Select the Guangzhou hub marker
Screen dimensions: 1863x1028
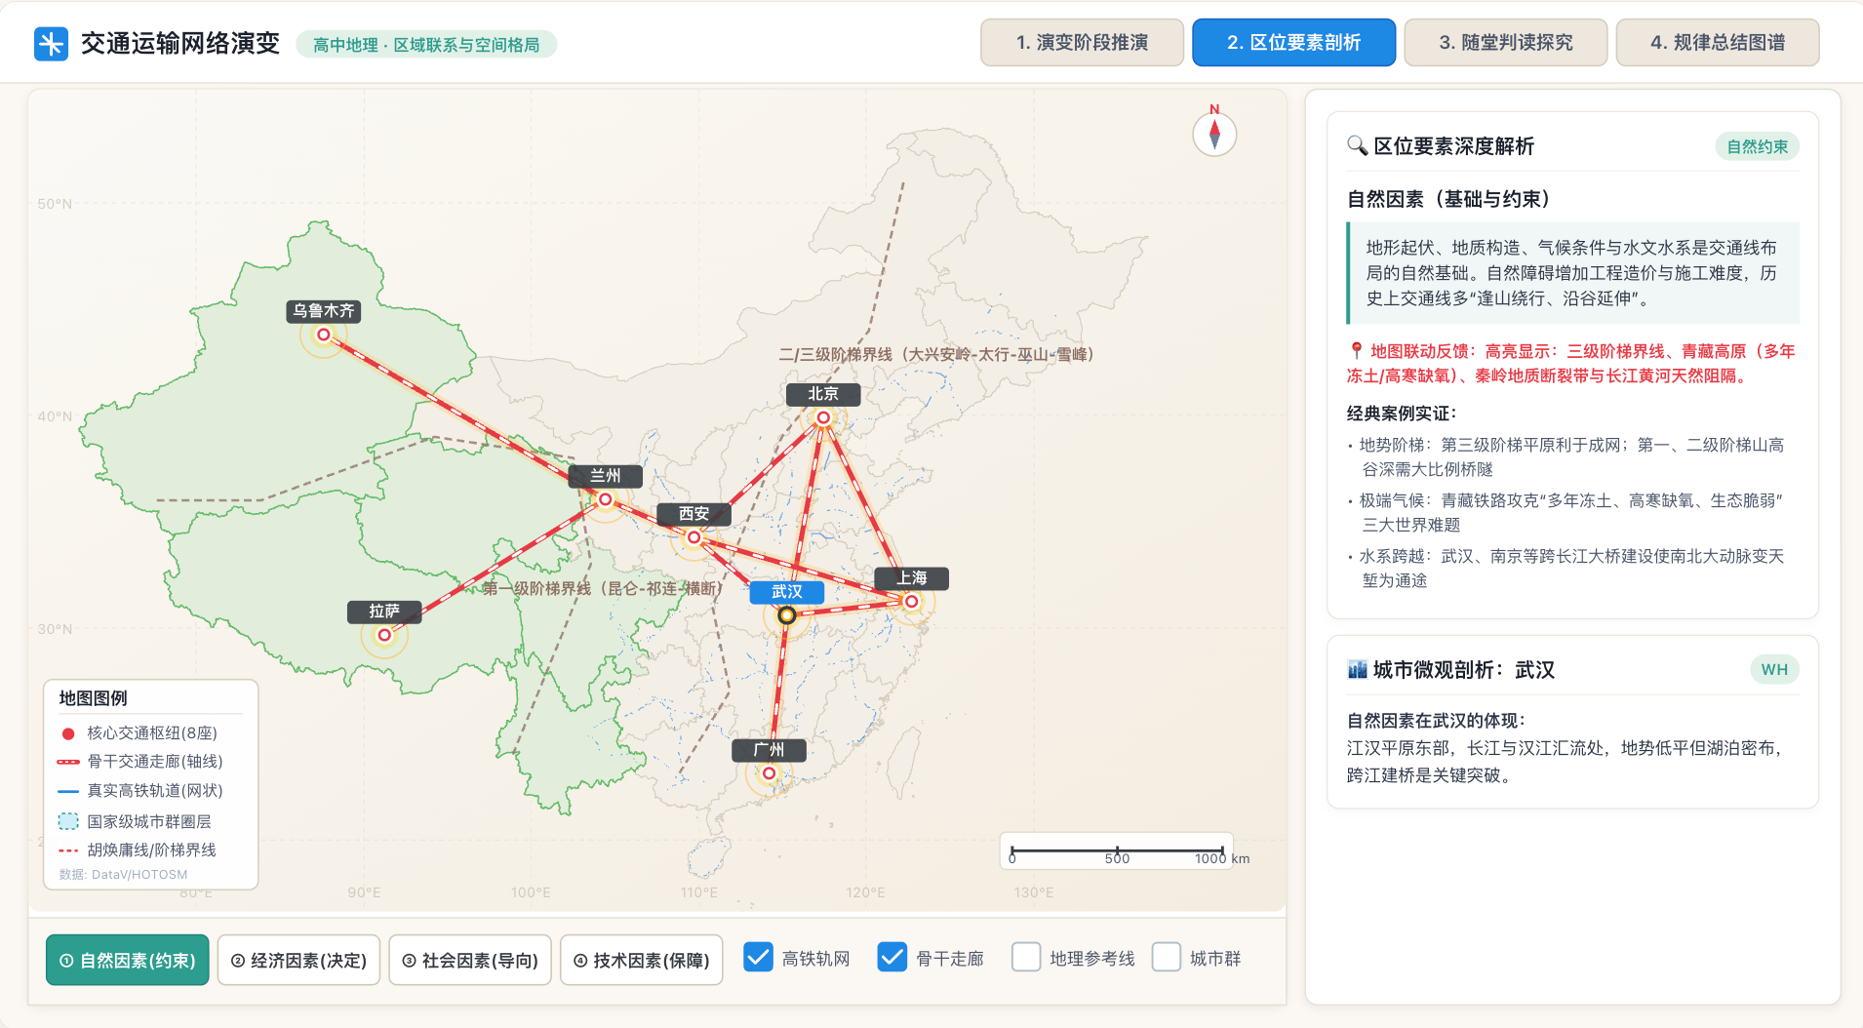[x=769, y=773]
